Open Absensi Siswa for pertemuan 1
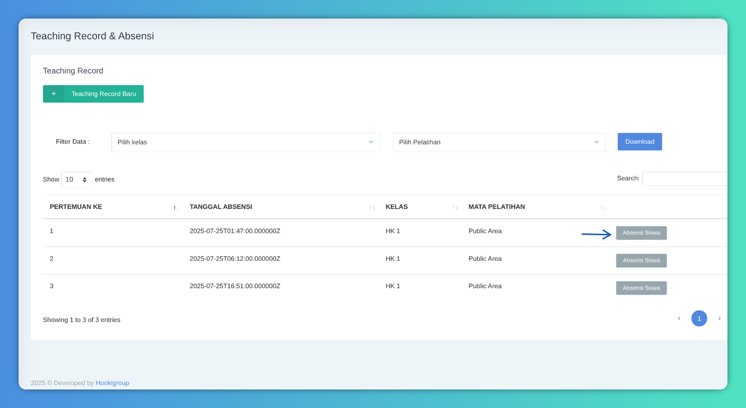Viewport: 746px width, 408px height. (641, 233)
